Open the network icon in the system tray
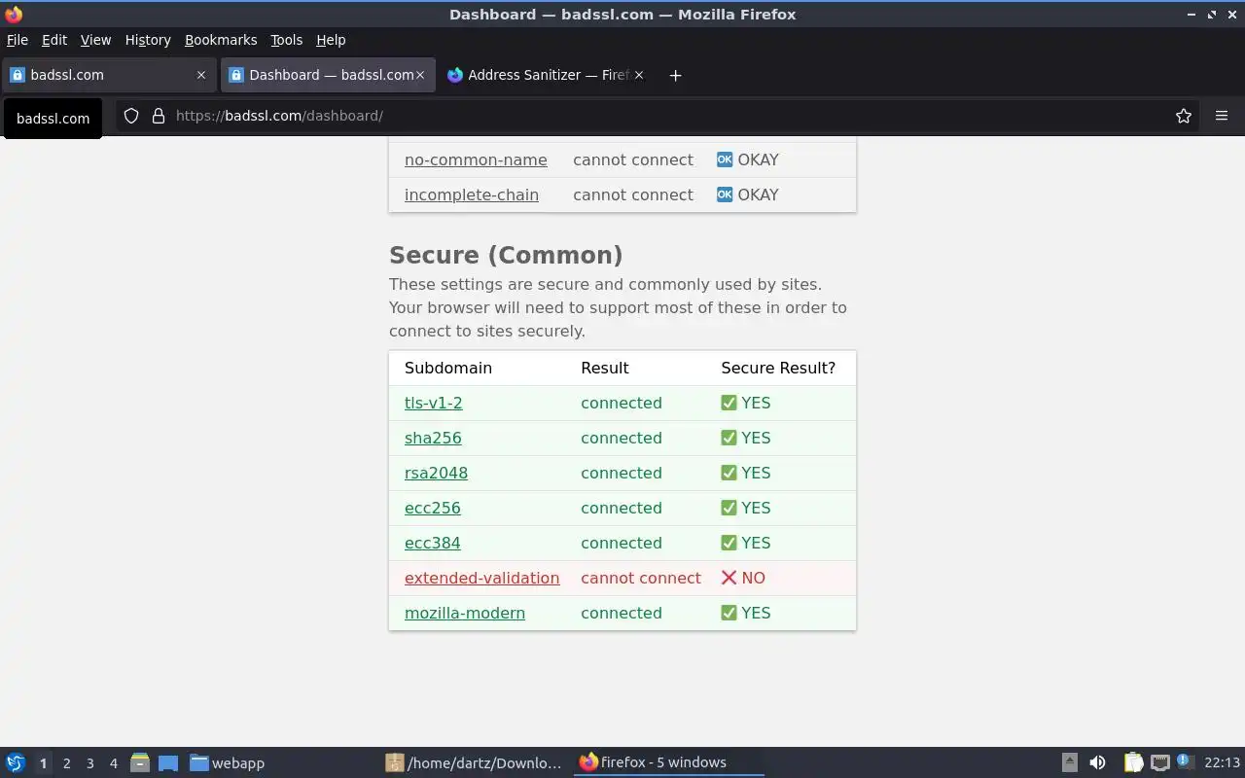 tap(1159, 762)
